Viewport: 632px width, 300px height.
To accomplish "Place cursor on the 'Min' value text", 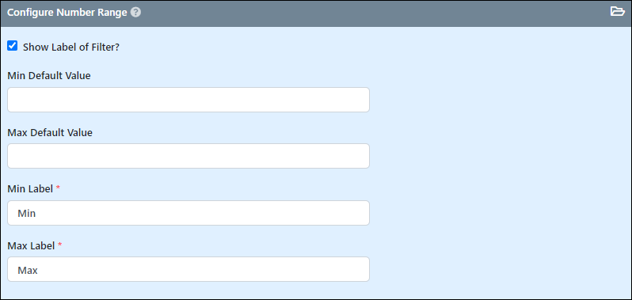I will pyautogui.click(x=27, y=214).
